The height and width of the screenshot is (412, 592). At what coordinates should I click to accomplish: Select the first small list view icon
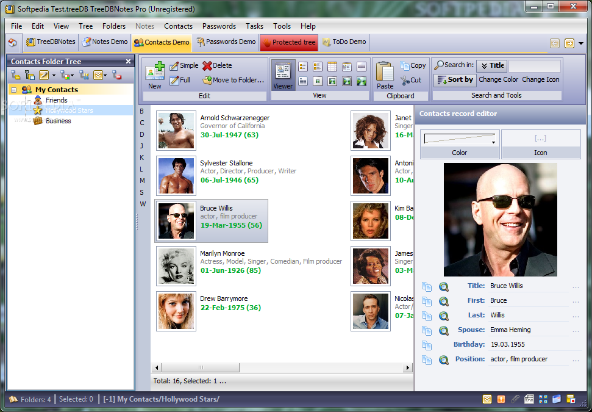(x=303, y=67)
